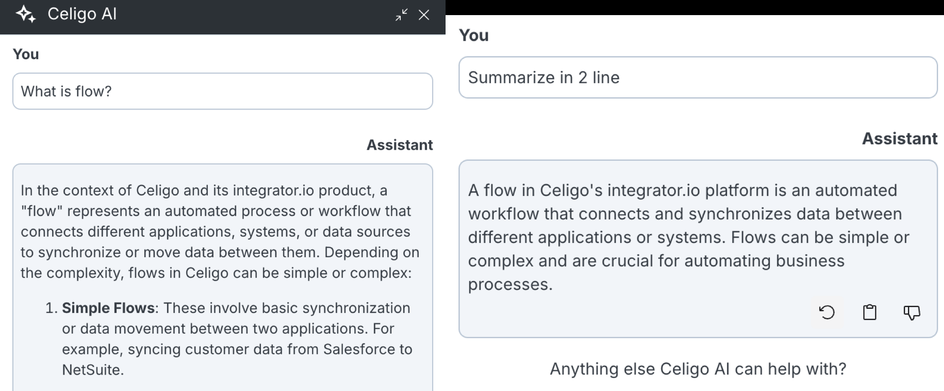The image size is (944, 391).
Task: Click the paragraph starting 'In the context of Celigo'
Action: click(220, 232)
